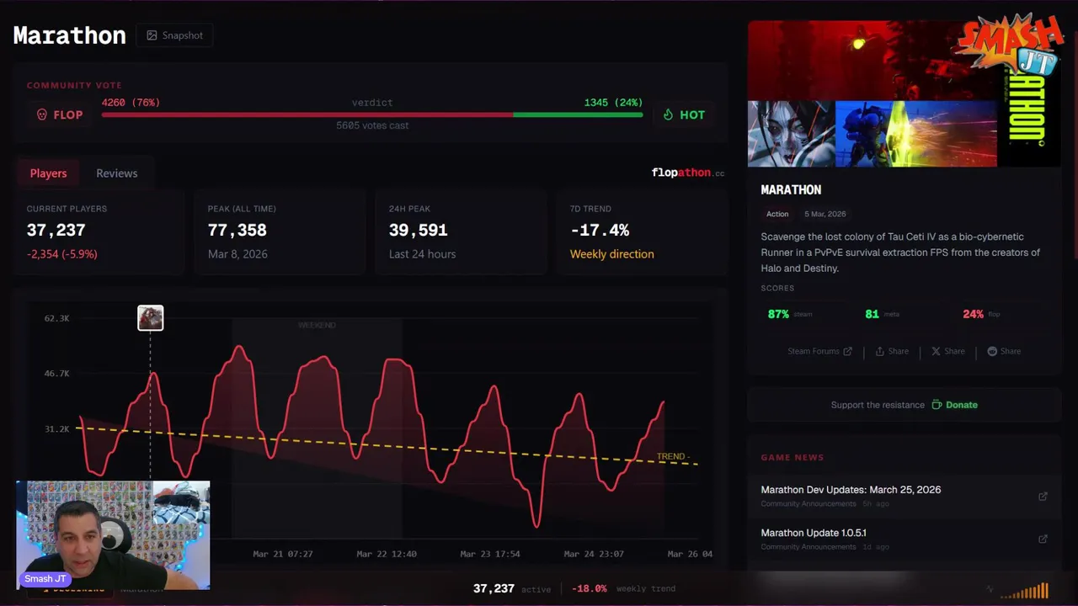
Task: Click the Peak (All Time) value 77,358
Action: (x=237, y=230)
